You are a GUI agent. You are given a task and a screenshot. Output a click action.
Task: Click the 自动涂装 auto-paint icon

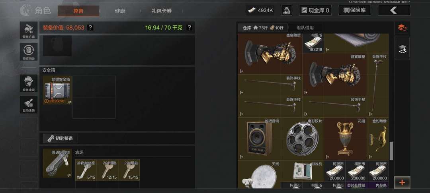29,104
